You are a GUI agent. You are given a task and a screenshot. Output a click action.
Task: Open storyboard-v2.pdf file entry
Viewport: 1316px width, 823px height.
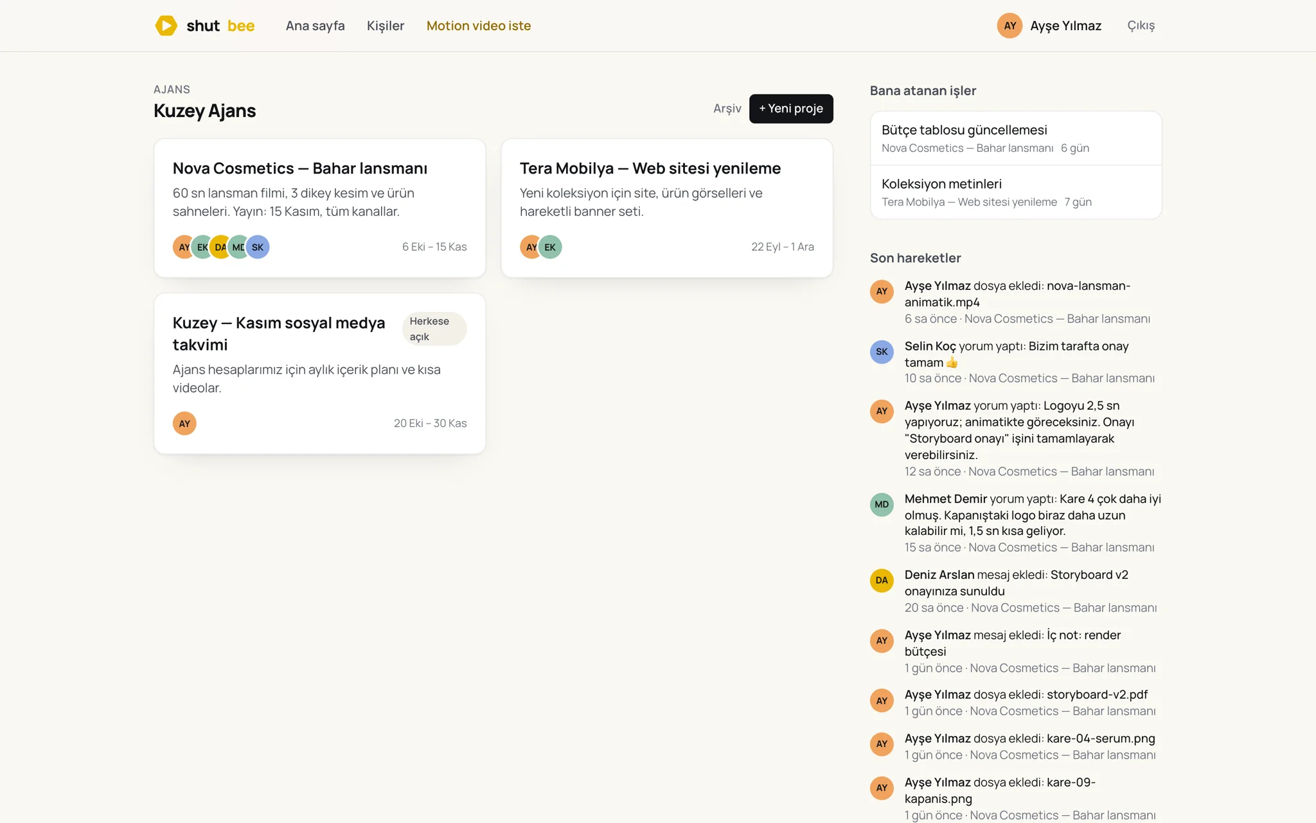[x=1097, y=695]
